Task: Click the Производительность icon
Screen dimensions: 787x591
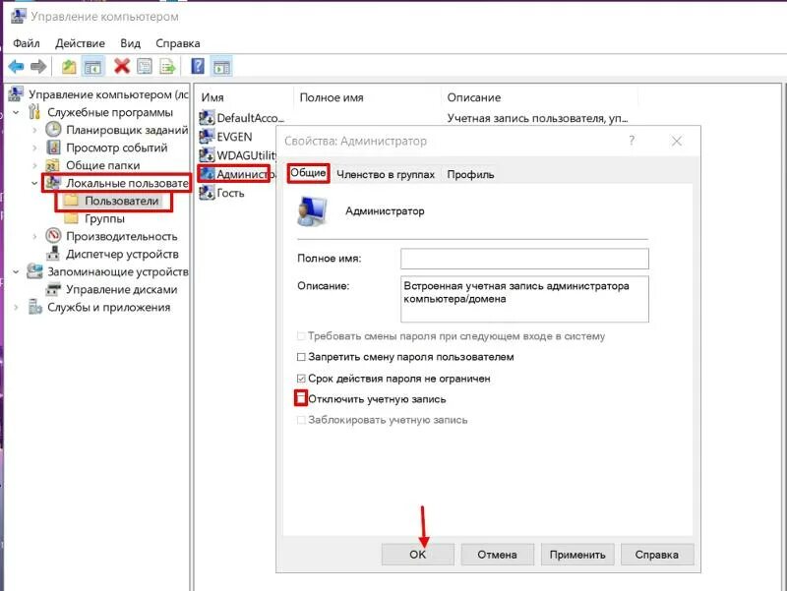Action: tap(53, 235)
